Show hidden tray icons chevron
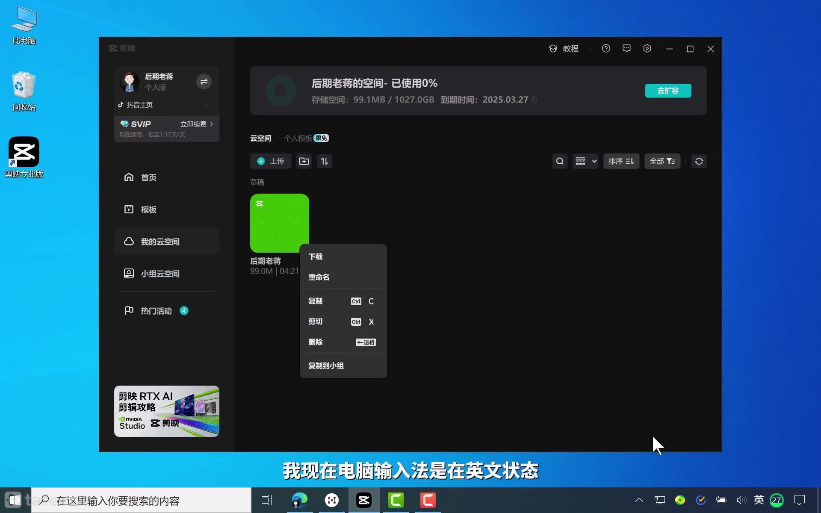Image resolution: width=821 pixels, height=513 pixels. coord(639,500)
